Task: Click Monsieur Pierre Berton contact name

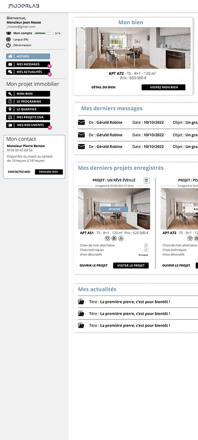Action: pyautogui.click(x=26, y=146)
